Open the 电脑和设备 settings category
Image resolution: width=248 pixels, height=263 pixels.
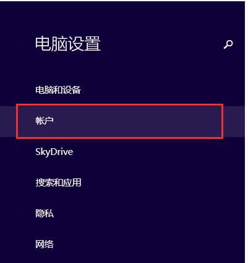58,90
